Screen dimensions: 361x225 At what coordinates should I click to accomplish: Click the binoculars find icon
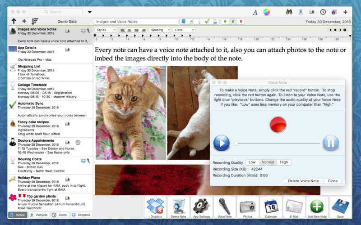click(x=289, y=12)
